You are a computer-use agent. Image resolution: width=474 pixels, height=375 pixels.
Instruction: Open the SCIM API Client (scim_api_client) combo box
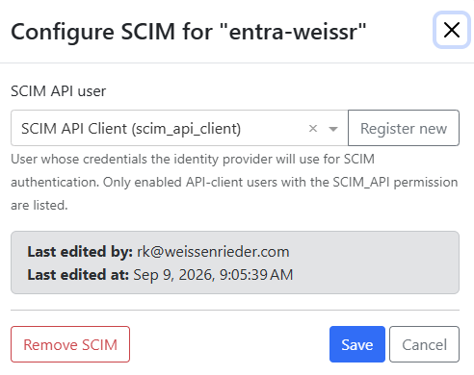(179, 128)
